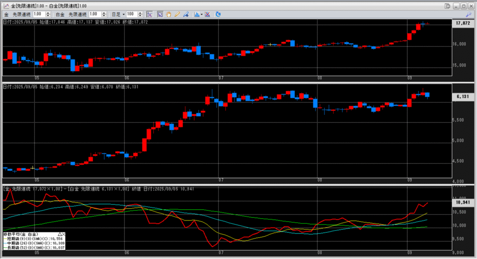Click the window cascade icon in title bar
The height and width of the screenshot is (259, 477).
coord(448,6)
